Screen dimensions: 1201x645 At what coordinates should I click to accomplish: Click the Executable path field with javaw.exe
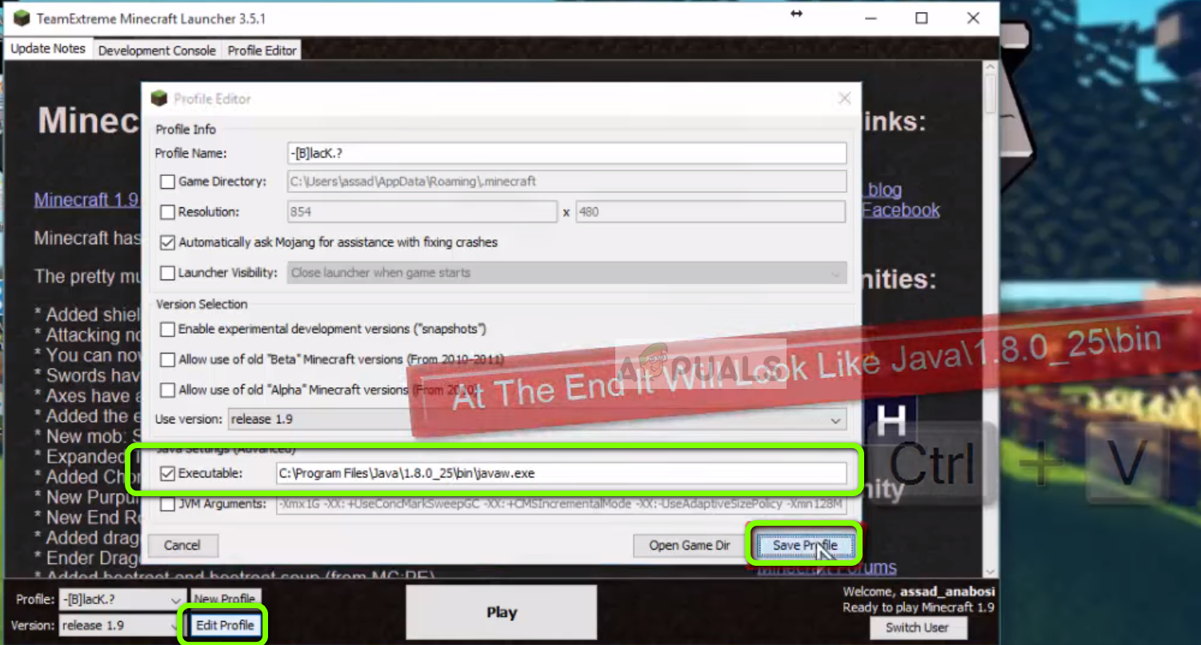[x=561, y=473]
